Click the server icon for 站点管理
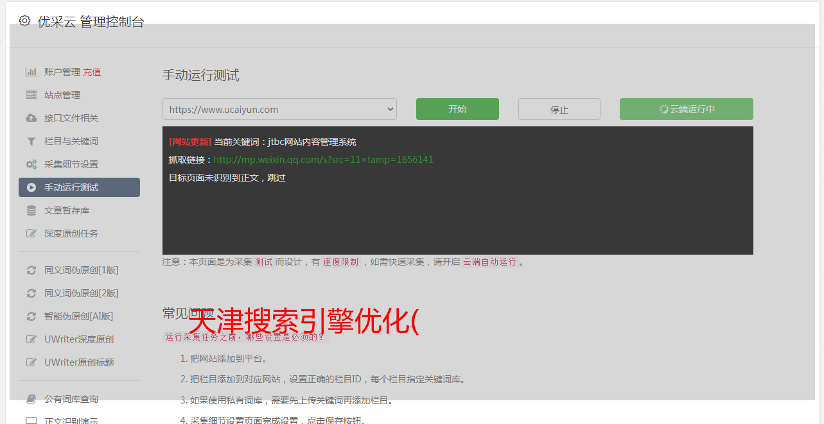 [31, 95]
